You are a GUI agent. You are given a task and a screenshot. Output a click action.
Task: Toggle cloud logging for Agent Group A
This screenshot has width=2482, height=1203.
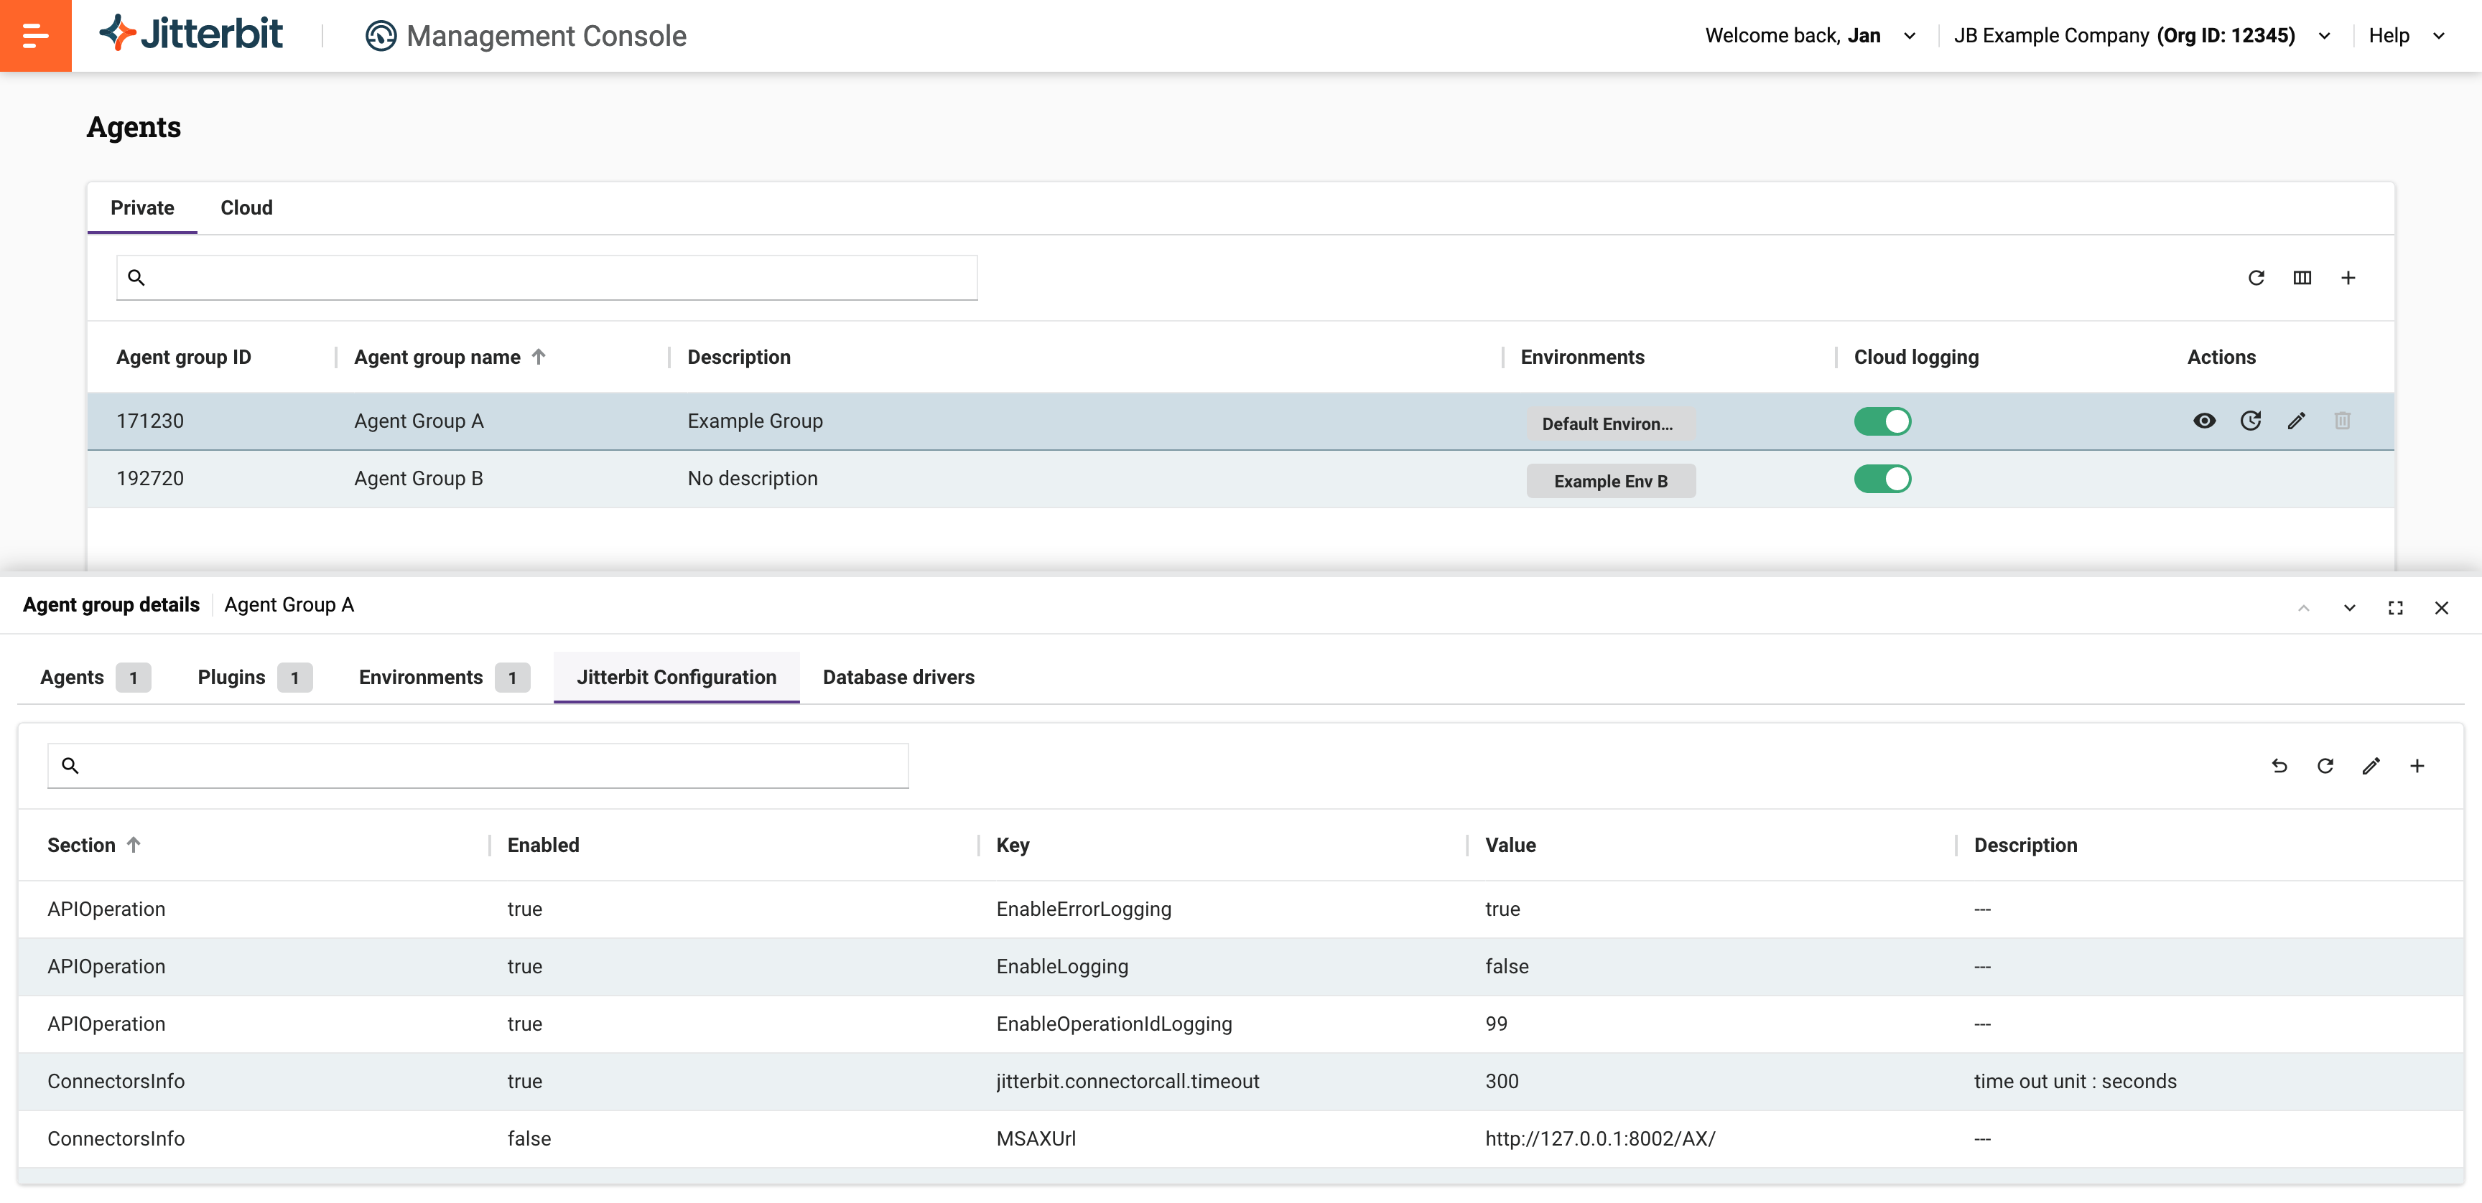coord(1882,421)
